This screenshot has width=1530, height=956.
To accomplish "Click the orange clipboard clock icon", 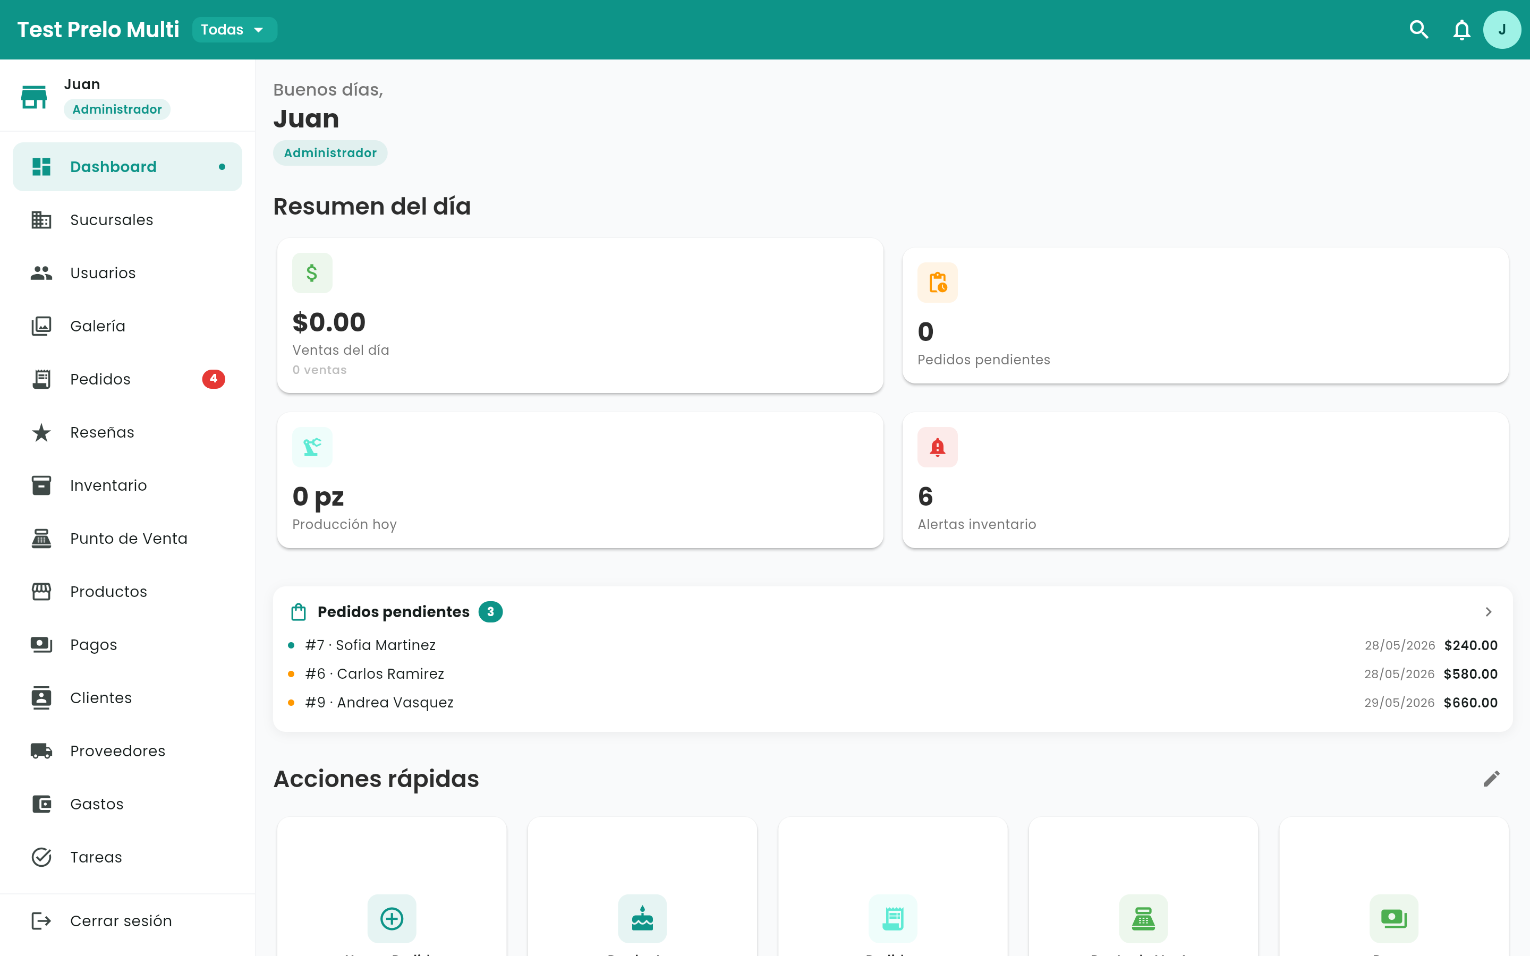I will [937, 283].
